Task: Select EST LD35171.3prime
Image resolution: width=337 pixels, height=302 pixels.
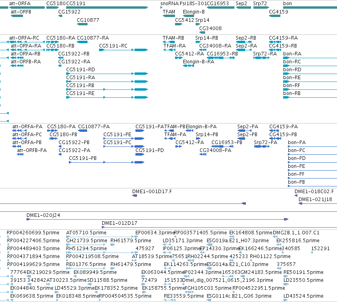Action: [x=183, y=241]
